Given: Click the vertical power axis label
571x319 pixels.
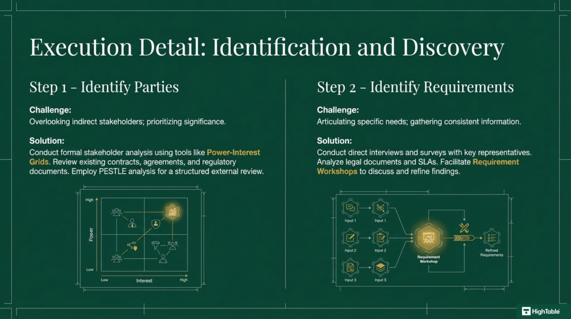Looking at the screenshot, I should coord(91,235).
